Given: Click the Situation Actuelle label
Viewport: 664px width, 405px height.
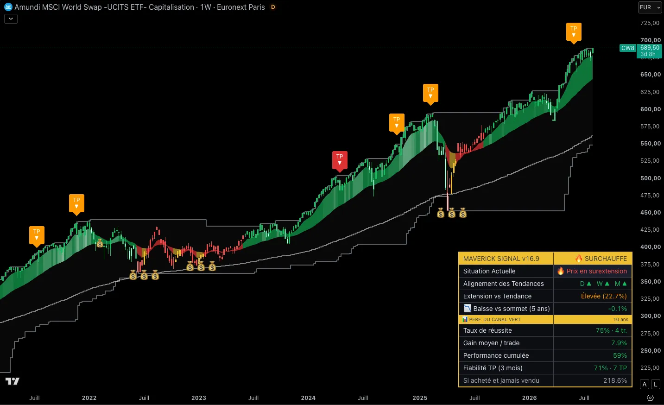Looking at the screenshot, I should coord(489,271).
